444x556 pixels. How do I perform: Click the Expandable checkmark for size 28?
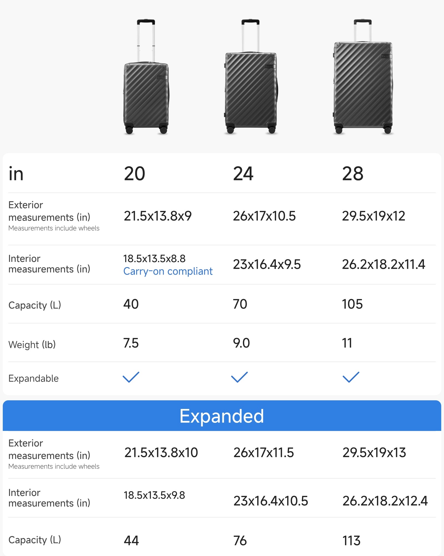[x=351, y=377]
